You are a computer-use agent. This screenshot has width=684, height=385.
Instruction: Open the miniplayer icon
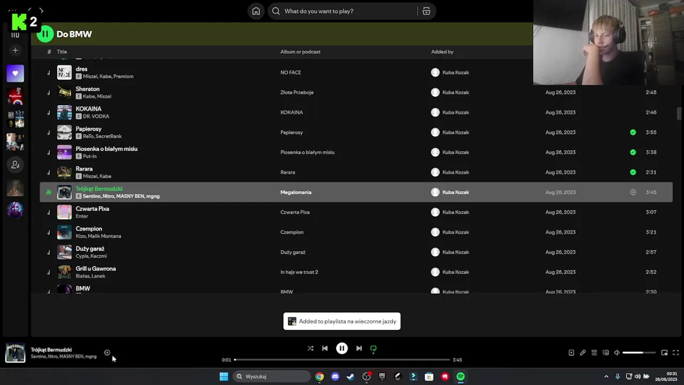[x=664, y=353]
